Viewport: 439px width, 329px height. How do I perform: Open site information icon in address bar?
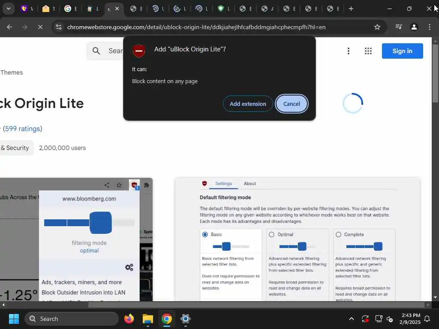[58, 27]
